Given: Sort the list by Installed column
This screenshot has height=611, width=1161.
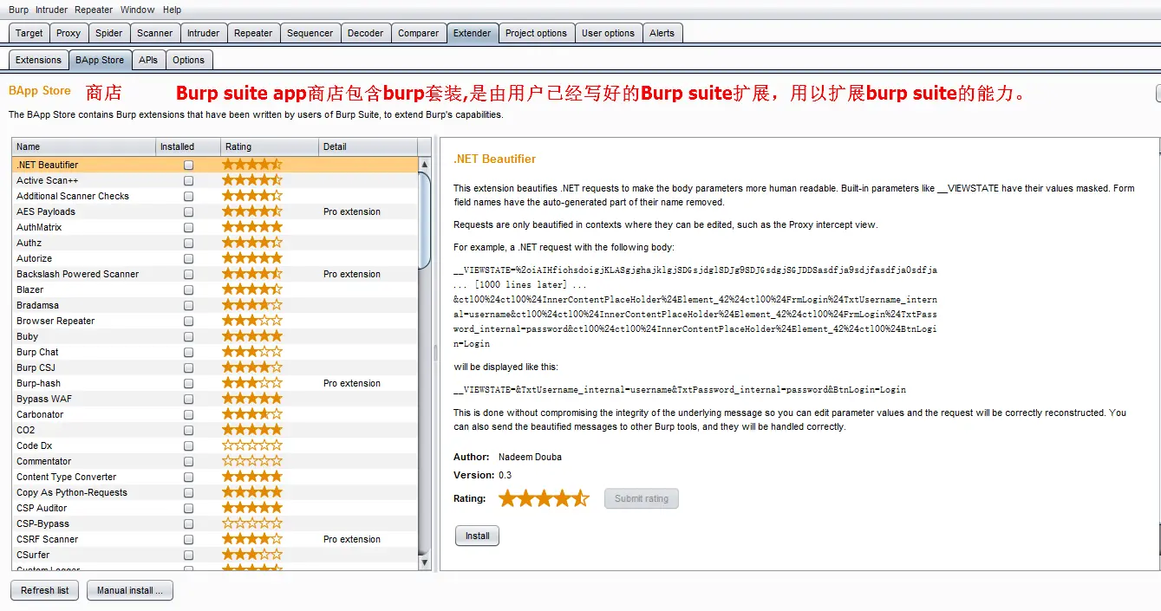Looking at the screenshot, I should tap(187, 146).
